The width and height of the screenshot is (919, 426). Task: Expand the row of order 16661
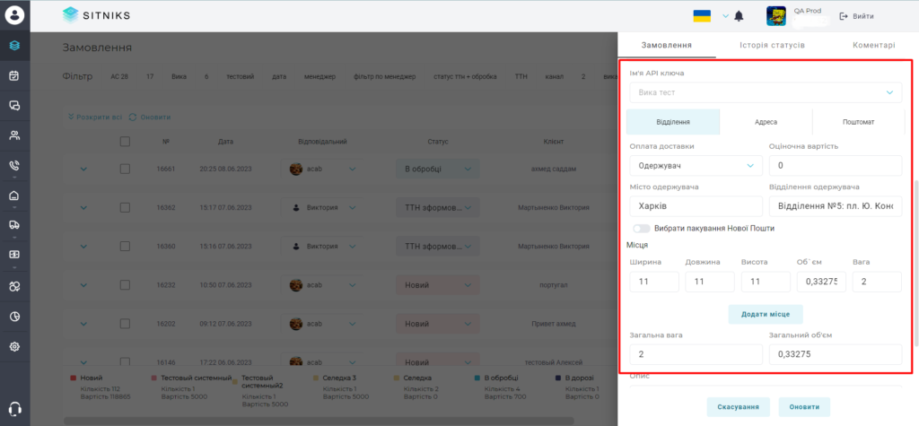point(83,169)
